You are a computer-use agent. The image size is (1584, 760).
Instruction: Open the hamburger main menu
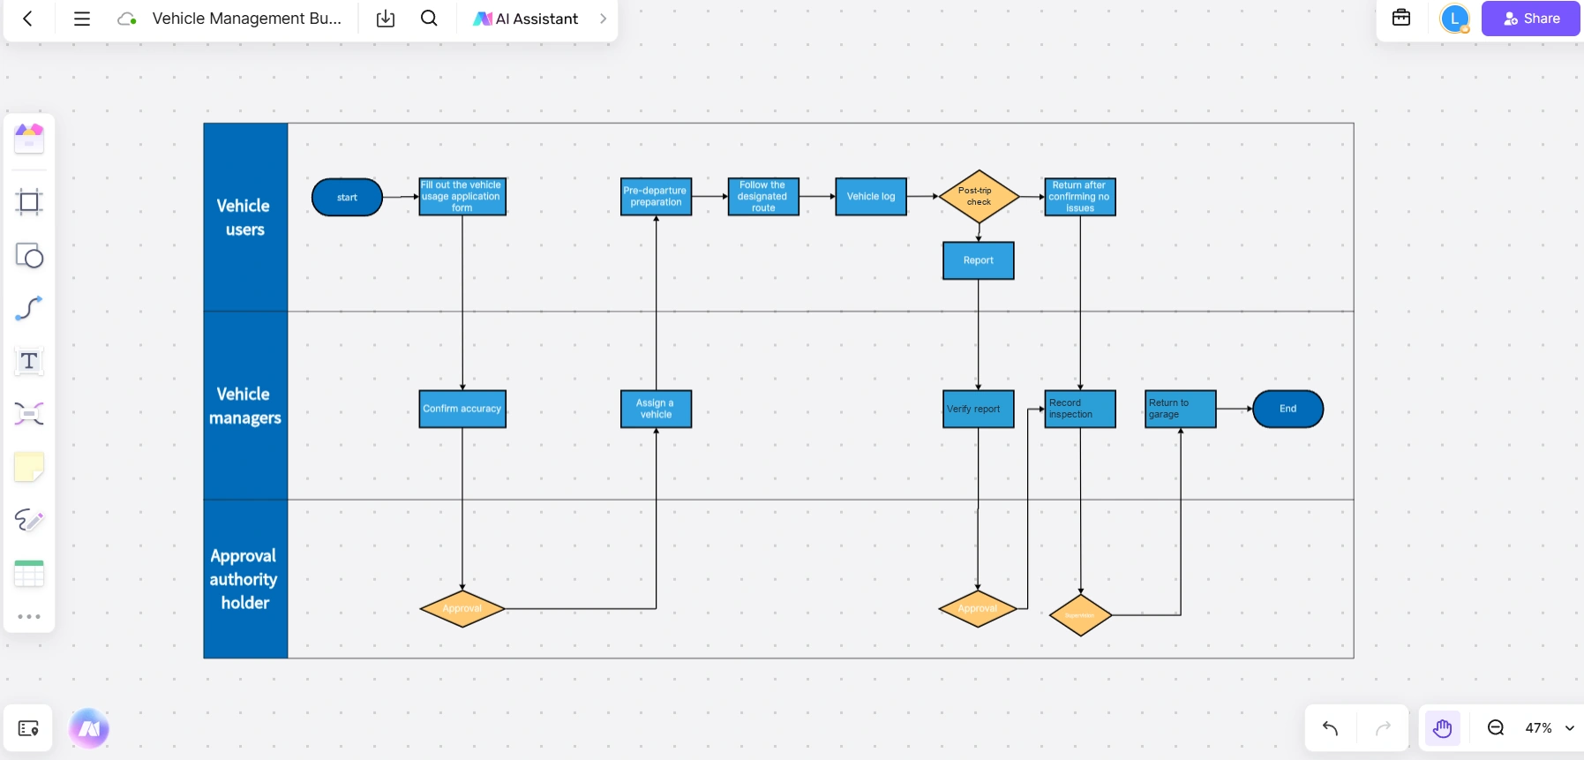pos(82,19)
